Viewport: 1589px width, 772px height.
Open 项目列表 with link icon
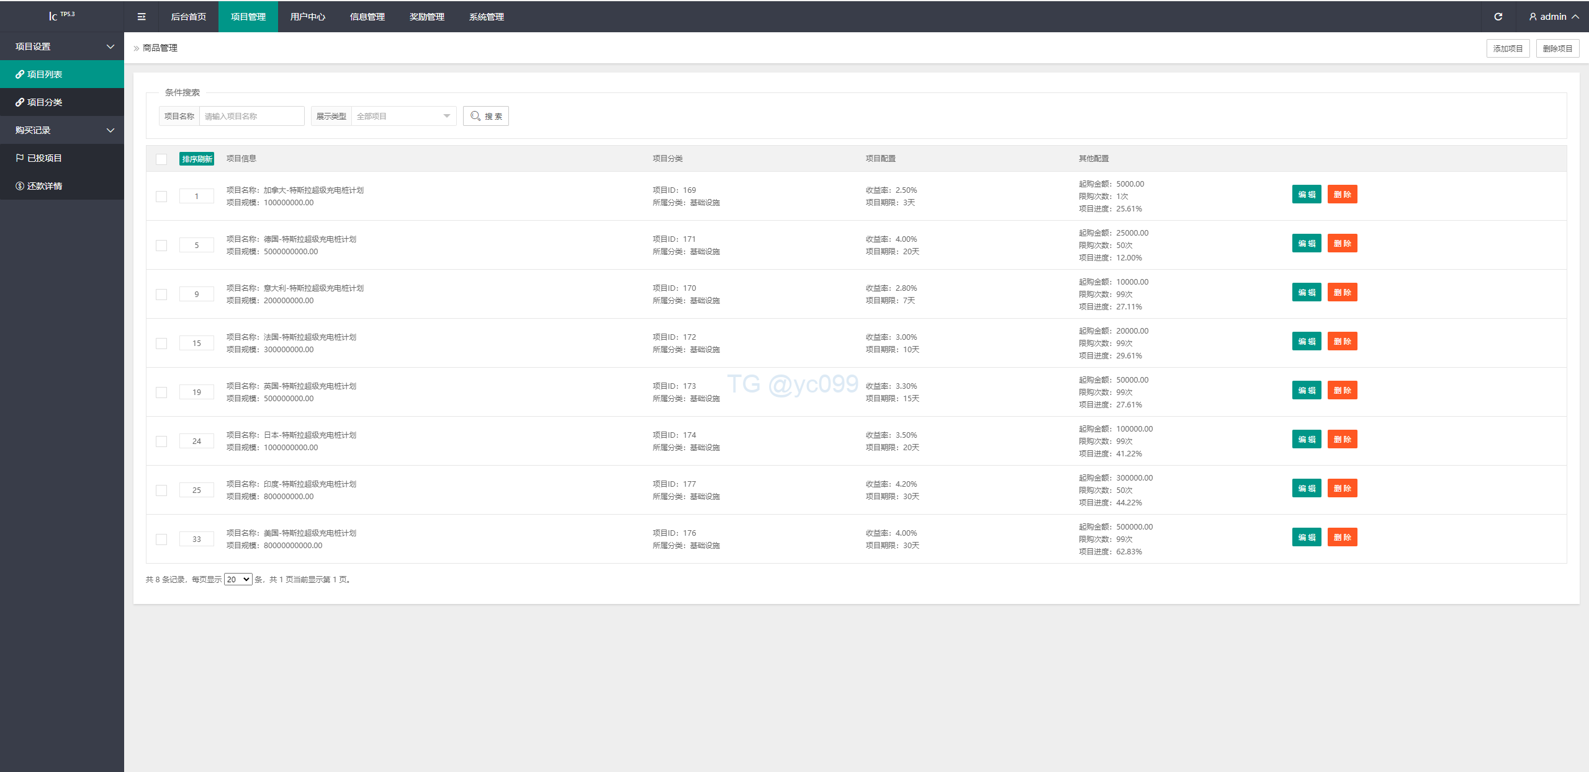[x=45, y=74]
